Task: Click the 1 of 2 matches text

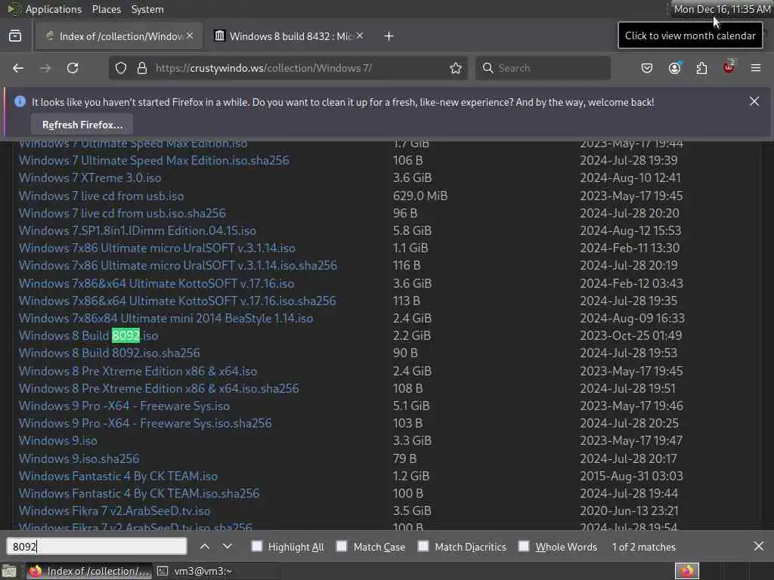Action: click(x=644, y=547)
